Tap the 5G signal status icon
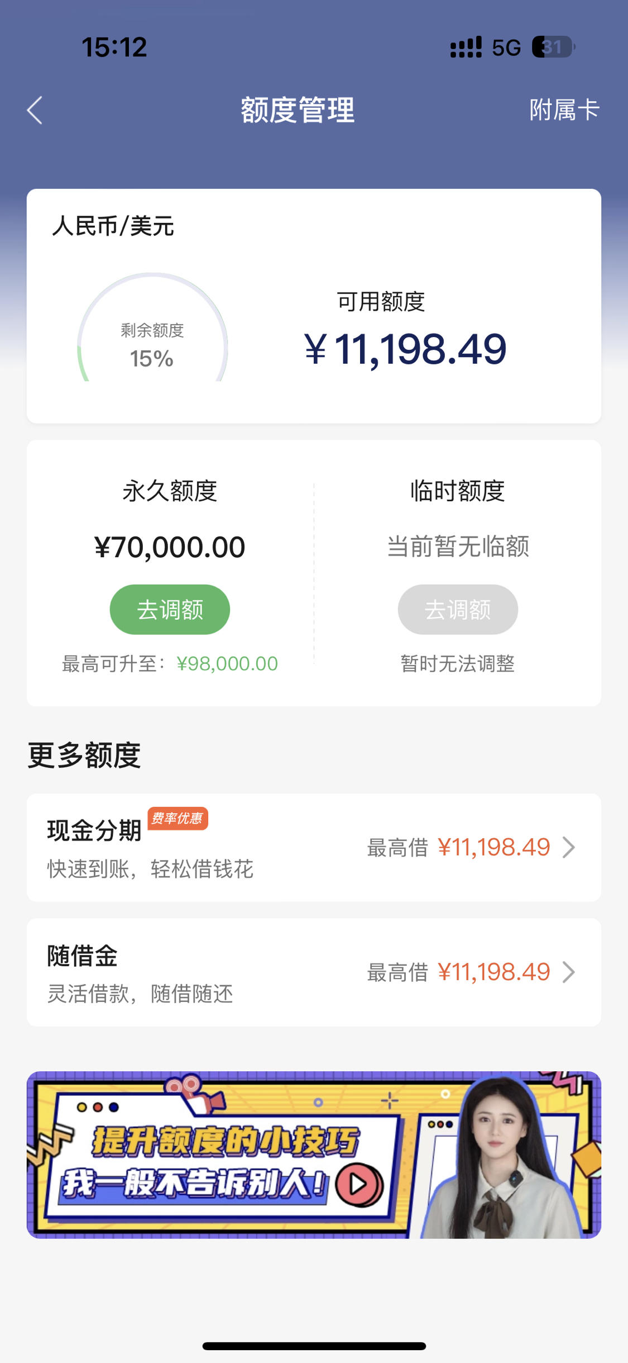The image size is (628, 1363). (x=506, y=48)
